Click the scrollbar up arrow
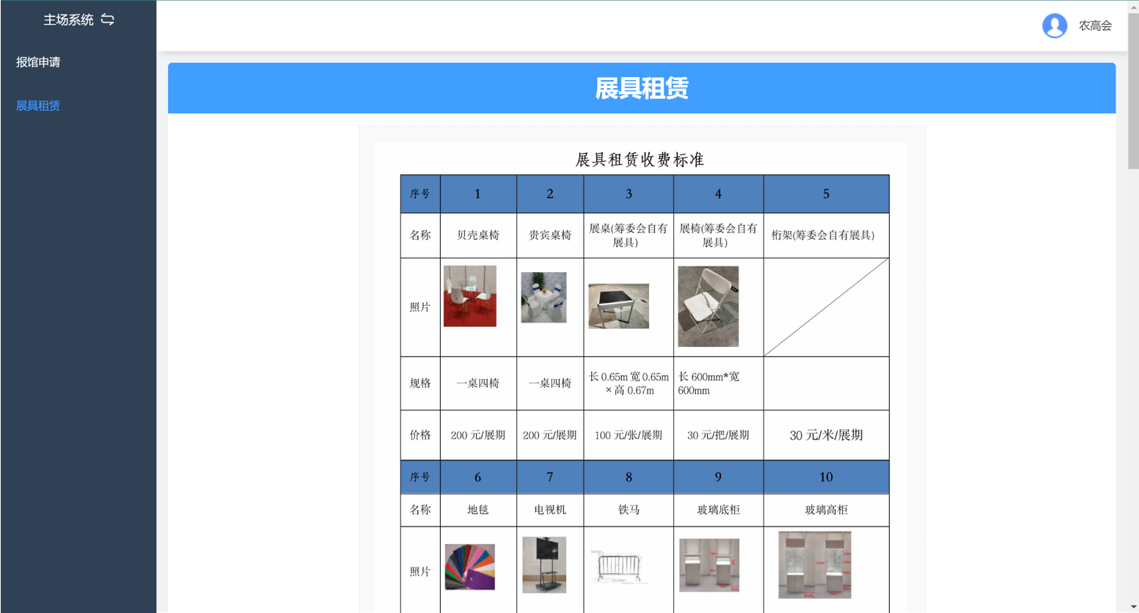Screen dimensions: 1139x613 coord(1133,6)
